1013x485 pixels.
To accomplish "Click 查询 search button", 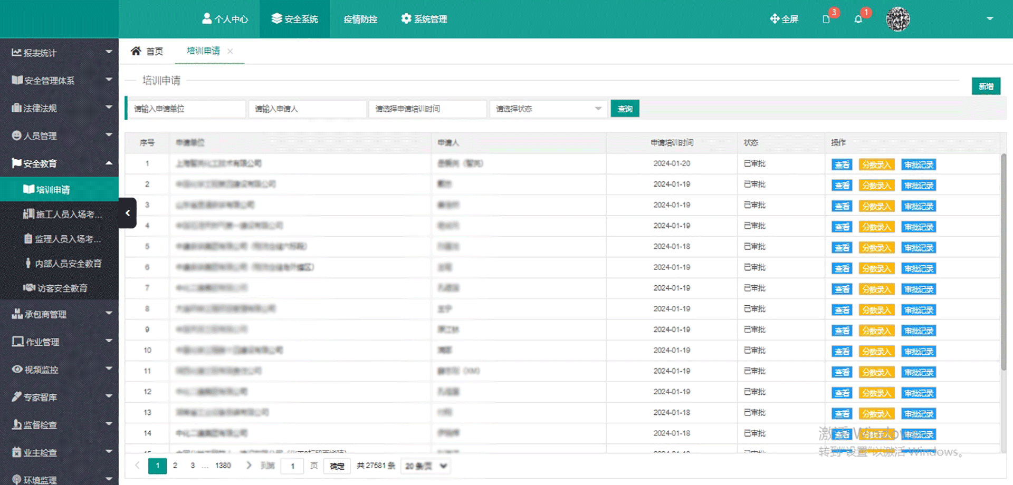I will pos(625,109).
